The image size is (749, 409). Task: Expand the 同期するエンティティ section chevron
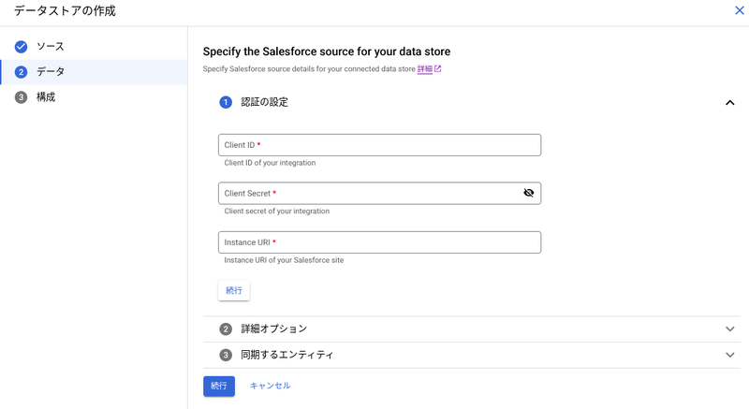click(730, 355)
